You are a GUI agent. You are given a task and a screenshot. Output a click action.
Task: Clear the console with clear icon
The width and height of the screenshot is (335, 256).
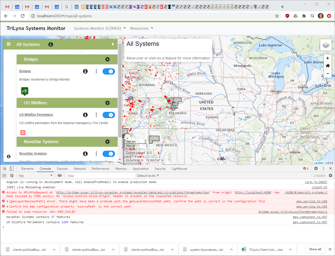[12, 176]
